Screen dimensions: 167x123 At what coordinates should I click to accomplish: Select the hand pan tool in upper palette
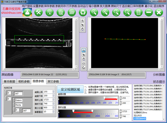(x=82, y=29)
